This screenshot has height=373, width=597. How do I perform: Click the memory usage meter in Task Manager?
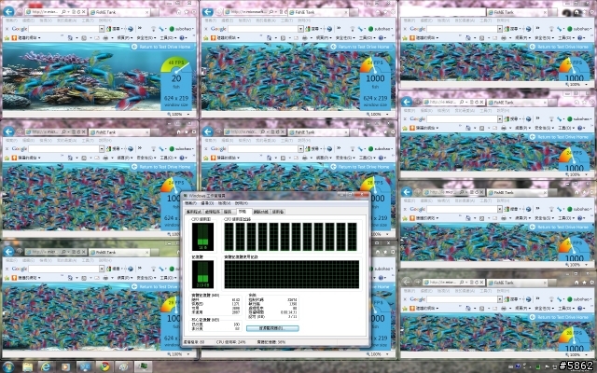(x=202, y=274)
